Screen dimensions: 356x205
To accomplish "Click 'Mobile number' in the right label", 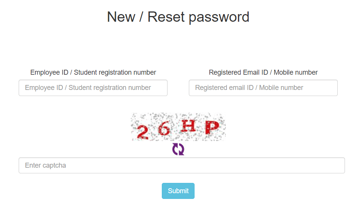I will (x=295, y=72).
